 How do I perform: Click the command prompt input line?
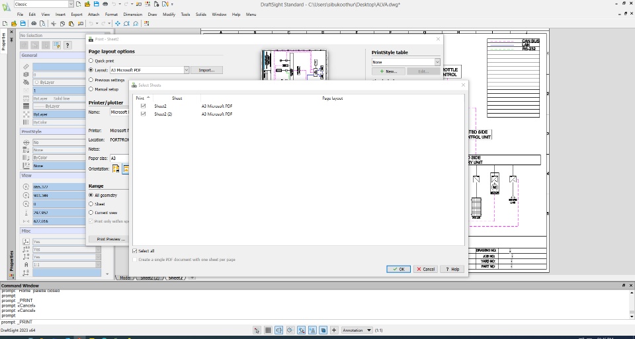point(316,322)
